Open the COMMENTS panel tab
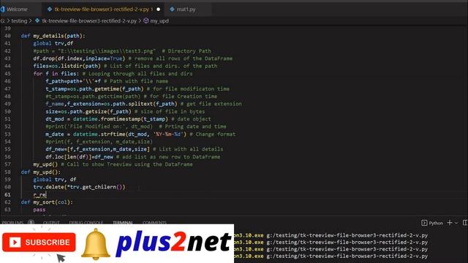This screenshot has height=263, width=468. point(154,222)
